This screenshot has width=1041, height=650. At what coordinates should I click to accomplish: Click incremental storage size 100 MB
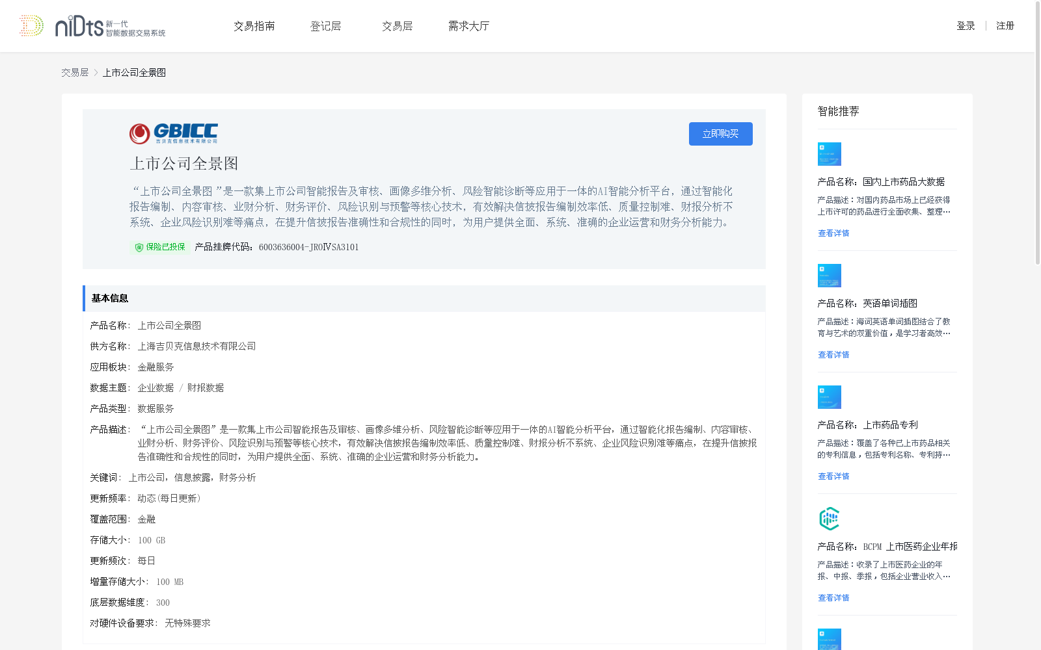pos(170,582)
